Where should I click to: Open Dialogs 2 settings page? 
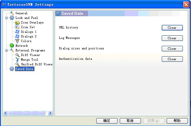(x=29, y=36)
